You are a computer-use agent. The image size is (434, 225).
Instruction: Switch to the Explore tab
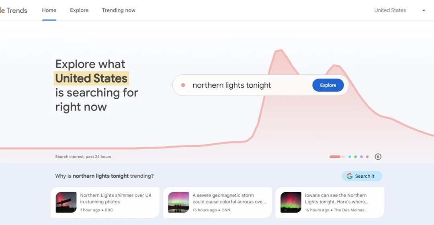point(79,10)
